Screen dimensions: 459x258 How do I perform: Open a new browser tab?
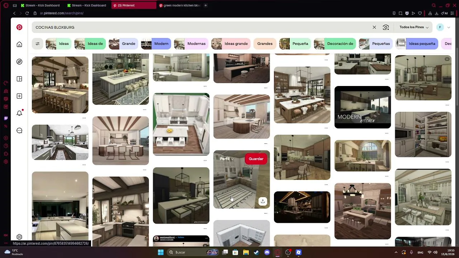click(x=205, y=5)
